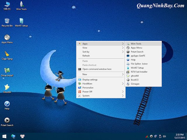Launch WinNT Setup from Apps submenu
187x140 pixels.
pyautogui.click(x=143, y=68)
